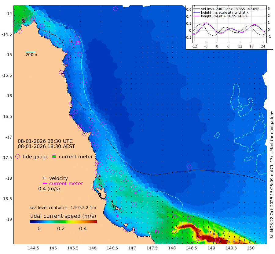Click the '200m' contour label
This screenshot has height=254, width=275.
pyautogui.click(x=31, y=55)
